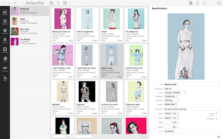Switch to flat grid view icon

tap(65, 3)
